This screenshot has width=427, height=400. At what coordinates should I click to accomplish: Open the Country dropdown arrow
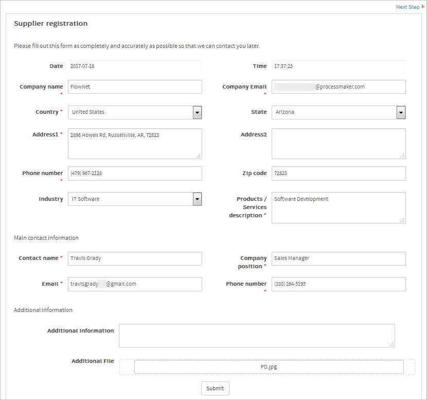[x=197, y=112]
